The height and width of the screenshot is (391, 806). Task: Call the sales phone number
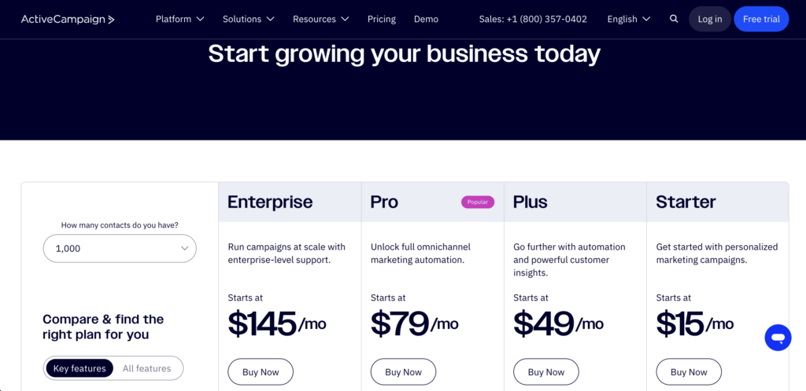533,19
